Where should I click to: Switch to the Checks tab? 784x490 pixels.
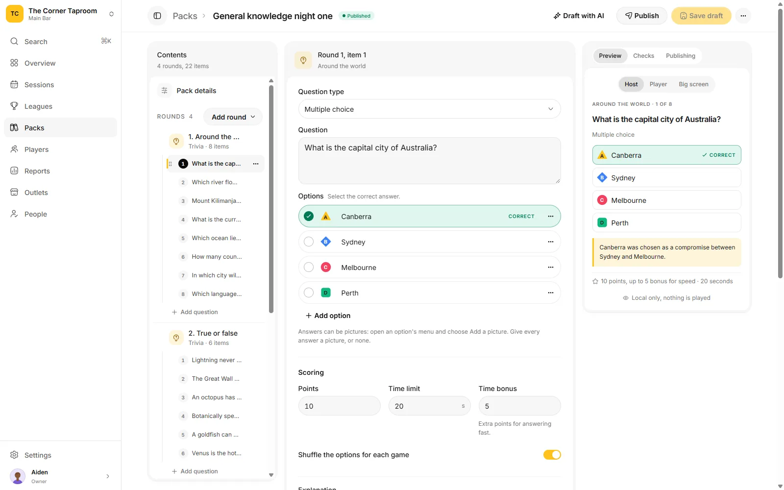(643, 56)
